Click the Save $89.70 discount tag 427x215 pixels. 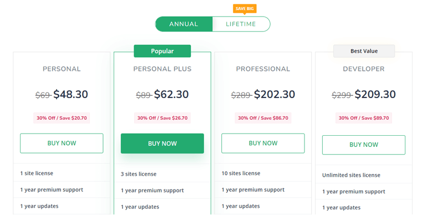click(x=364, y=118)
